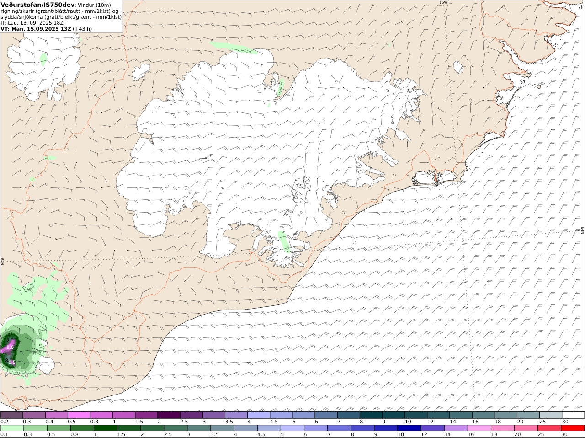Screen dimensions: 585x438
Task: Select the 3 swatch in the lower rain legend
Action: pyautogui.click(x=199, y=428)
